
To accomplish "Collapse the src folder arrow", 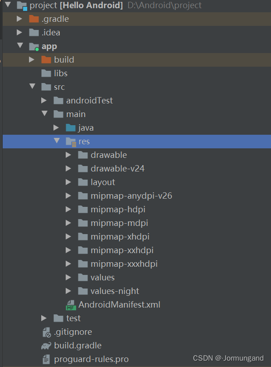I will point(33,86).
